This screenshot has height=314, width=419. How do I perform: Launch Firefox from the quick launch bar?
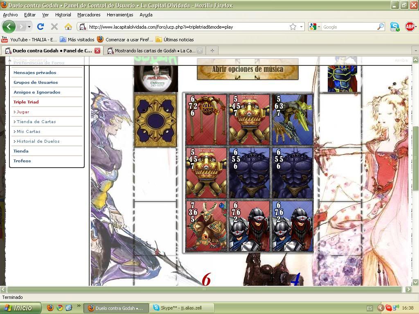pyautogui.click(x=50, y=308)
